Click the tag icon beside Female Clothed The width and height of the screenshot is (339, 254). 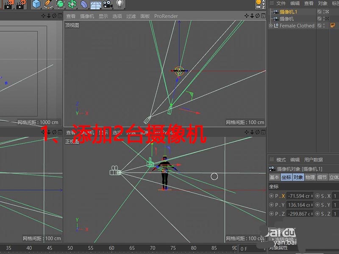[x=333, y=26]
